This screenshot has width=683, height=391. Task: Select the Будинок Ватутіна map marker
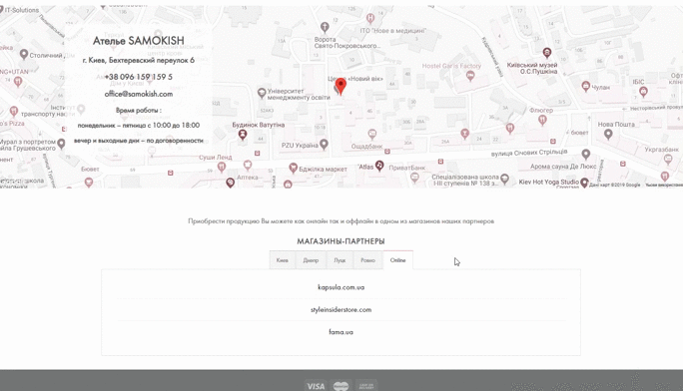(243, 135)
